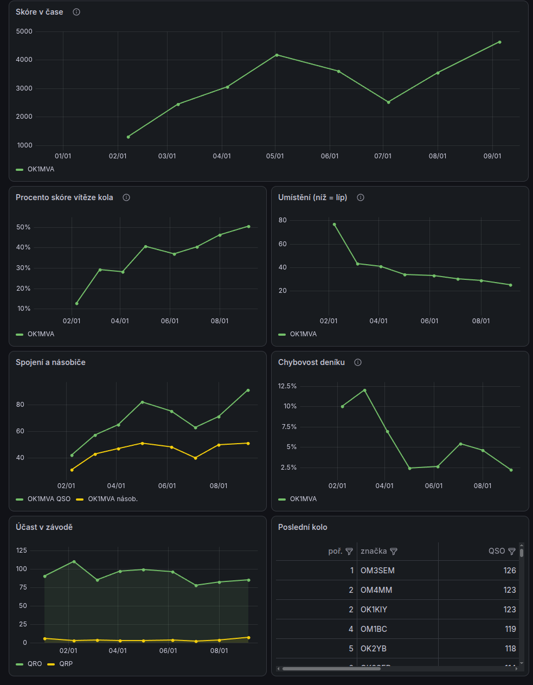
Task: Click the green color swatch of QRO legend
Action: (20, 664)
